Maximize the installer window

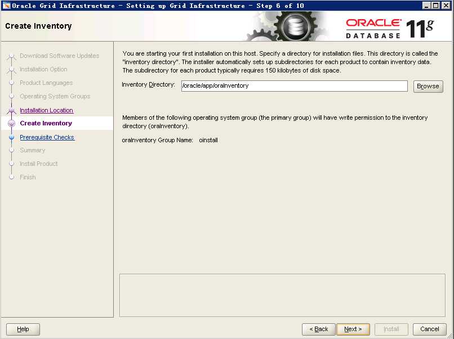click(436, 6)
